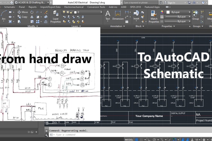Open the workspace dropdown ACADE & 2D Drafting

(32, 3)
